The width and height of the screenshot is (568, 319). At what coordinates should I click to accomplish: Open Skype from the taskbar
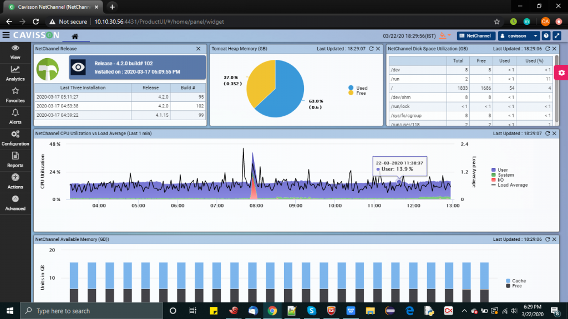tap(312, 311)
